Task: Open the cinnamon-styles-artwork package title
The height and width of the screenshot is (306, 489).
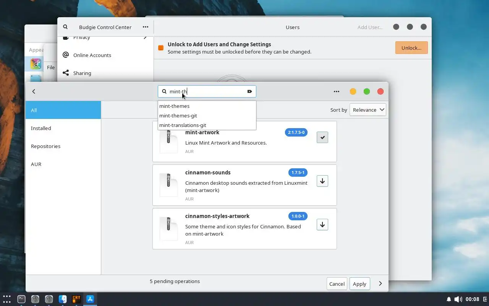Action: 217,216
